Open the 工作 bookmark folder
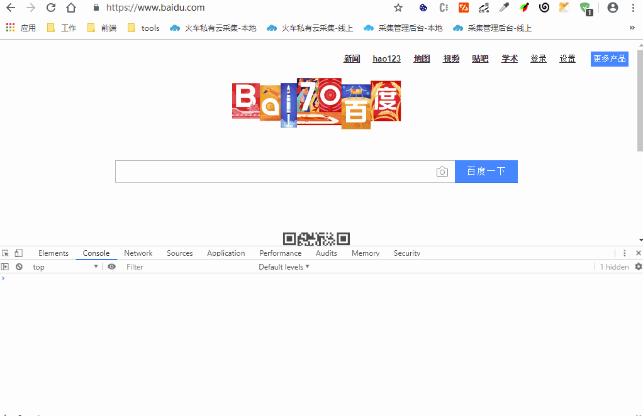Viewport: 643px width, 416px height. [x=62, y=28]
